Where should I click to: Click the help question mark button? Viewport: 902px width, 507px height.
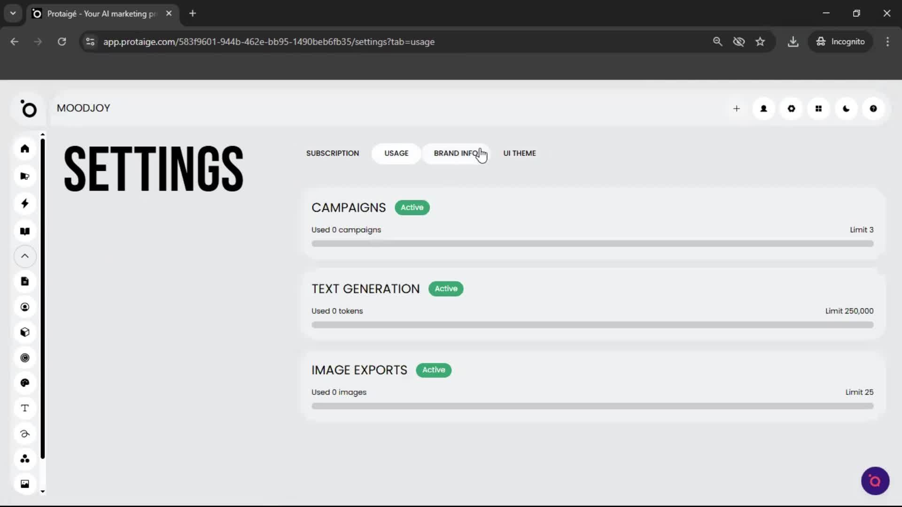pos(873,108)
